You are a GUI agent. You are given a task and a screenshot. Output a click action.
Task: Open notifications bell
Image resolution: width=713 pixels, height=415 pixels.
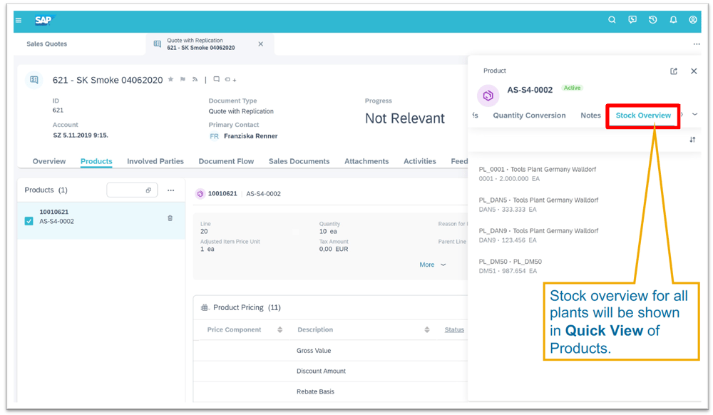673,19
